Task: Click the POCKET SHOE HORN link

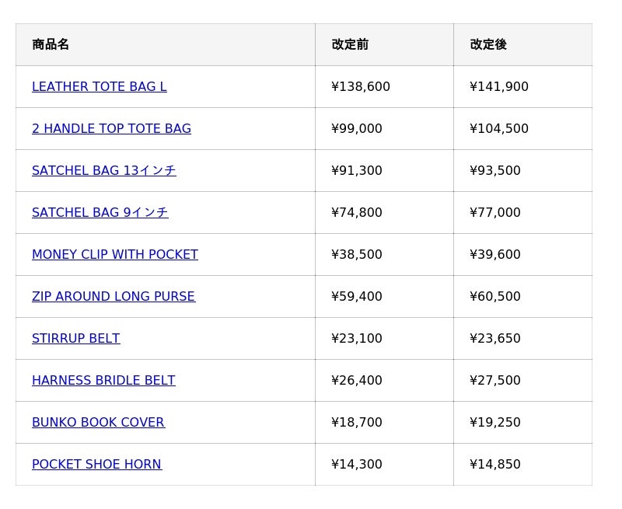Action: pos(96,465)
